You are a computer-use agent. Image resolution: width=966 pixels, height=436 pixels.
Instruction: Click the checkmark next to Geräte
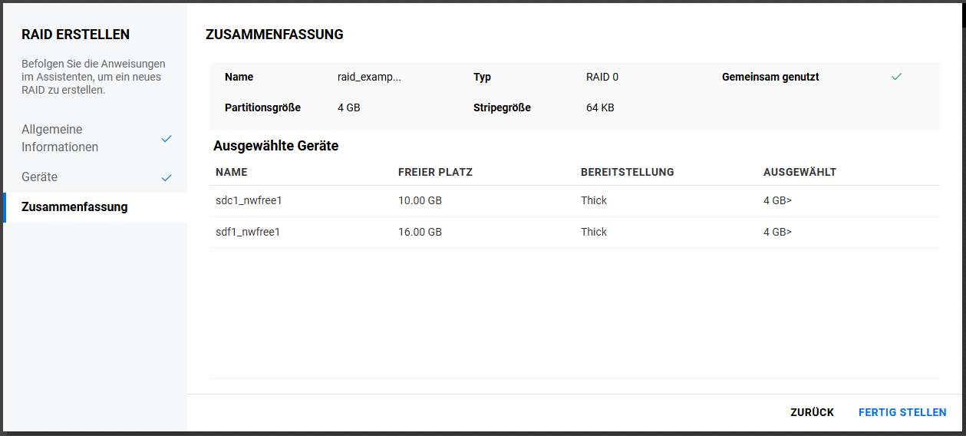tap(166, 177)
